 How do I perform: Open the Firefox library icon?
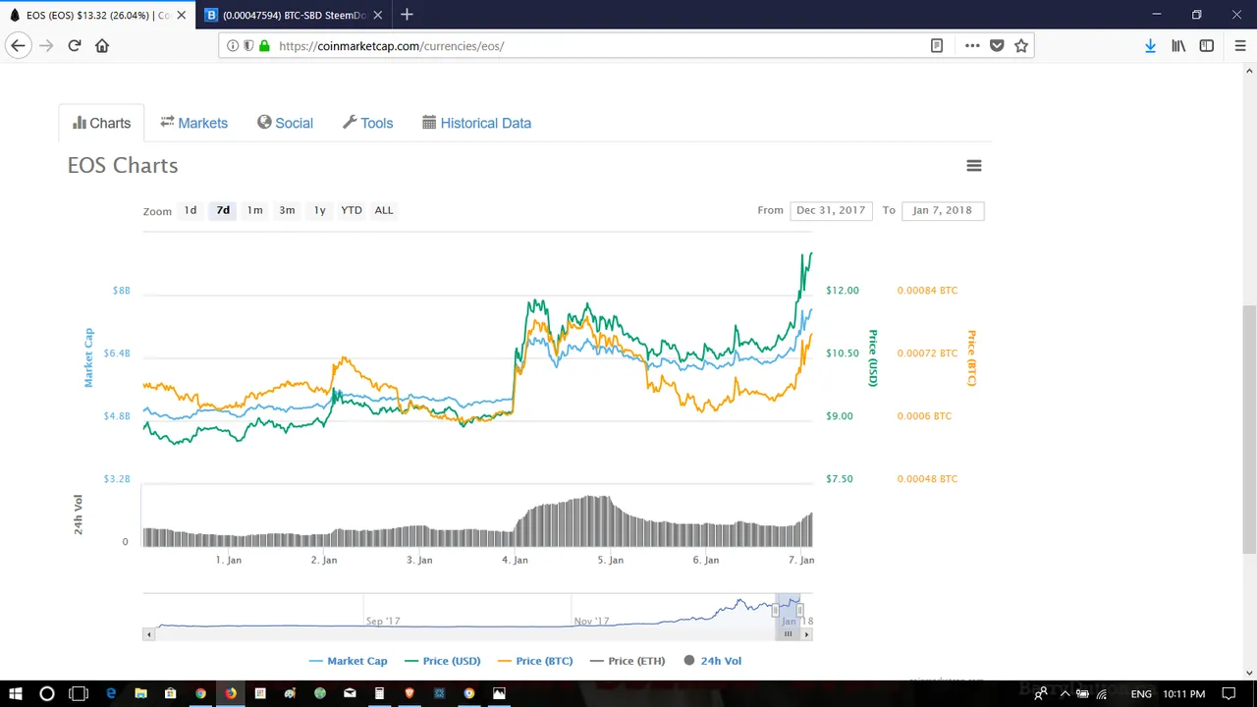click(x=1178, y=45)
